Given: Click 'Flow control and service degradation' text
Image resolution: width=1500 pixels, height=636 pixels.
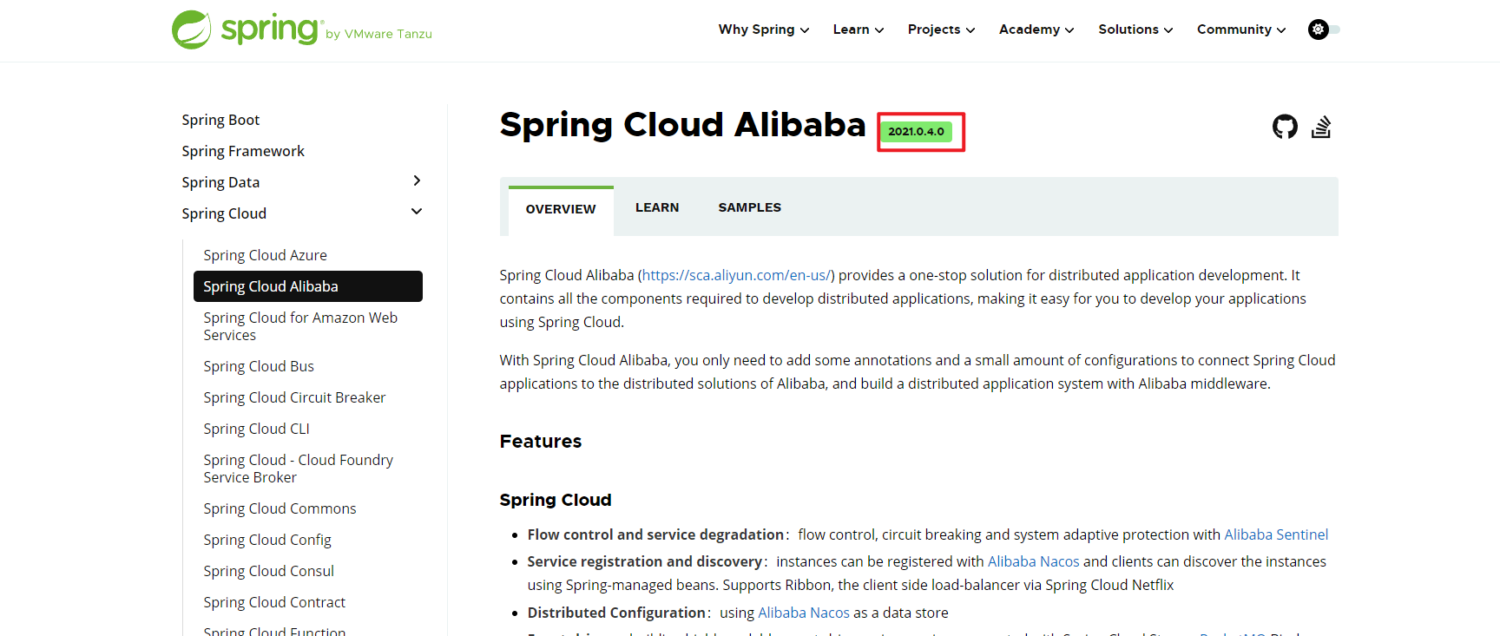Looking at the screenshot, I should pos(655,534).
